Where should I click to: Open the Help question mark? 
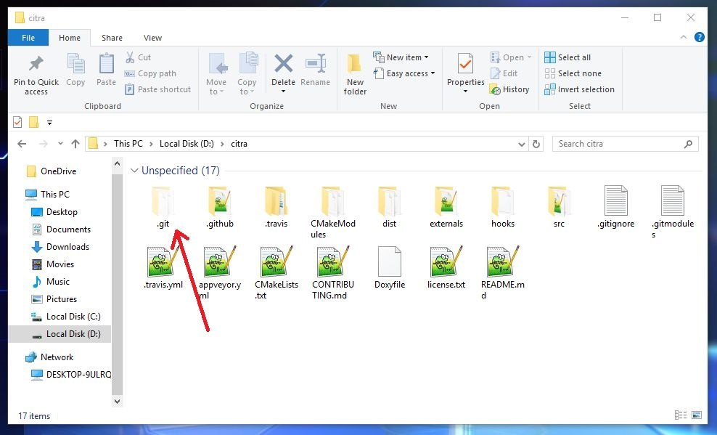699,37
